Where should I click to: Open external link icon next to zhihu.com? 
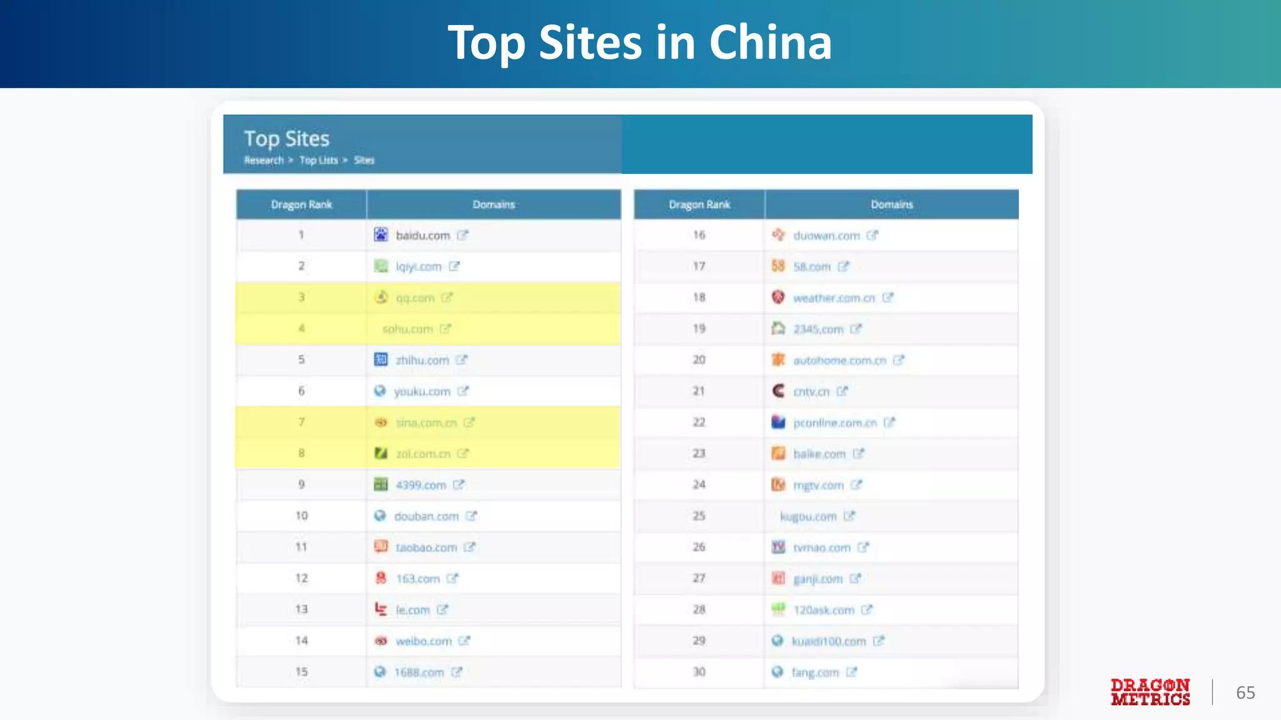click(462, 360)
